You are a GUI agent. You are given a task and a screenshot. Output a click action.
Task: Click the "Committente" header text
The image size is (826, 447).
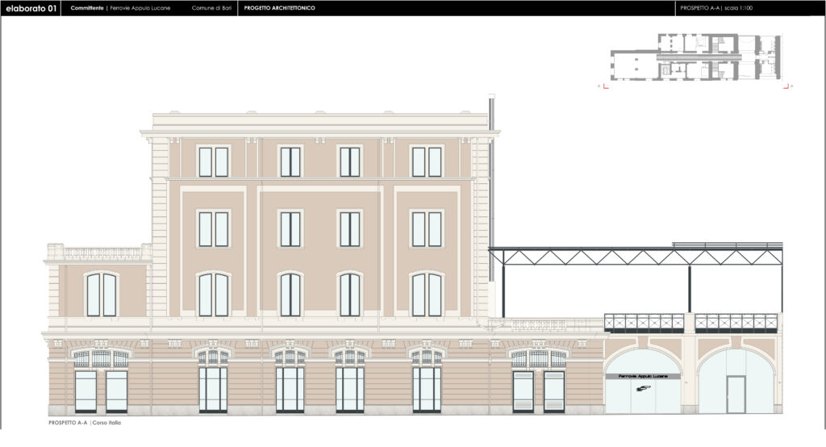(x=86, y=8)
